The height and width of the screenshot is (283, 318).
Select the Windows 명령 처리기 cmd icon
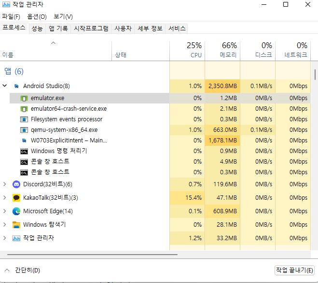coord(24,151)
